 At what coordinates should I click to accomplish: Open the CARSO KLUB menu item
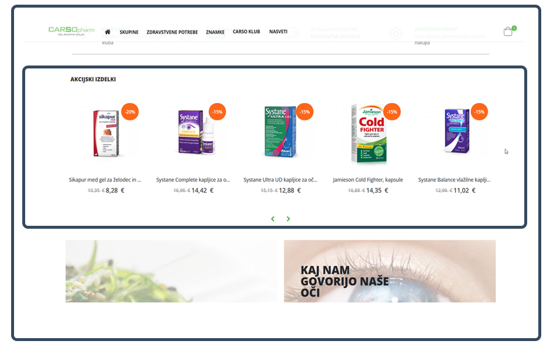[x=246, y=32]
